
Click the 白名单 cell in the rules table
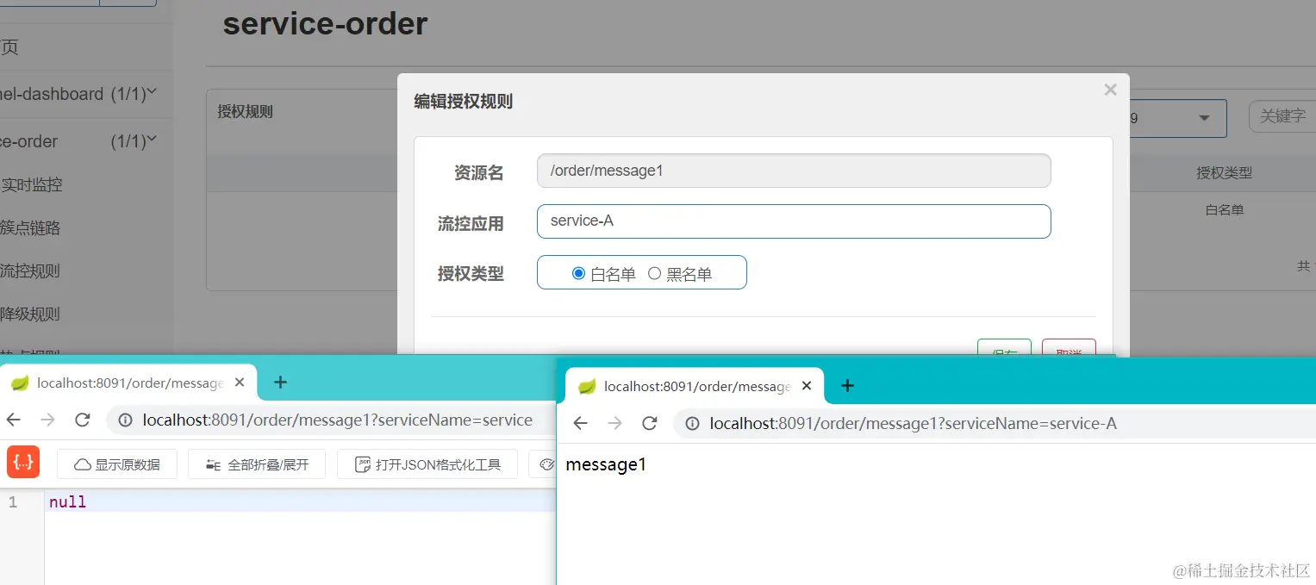click(x=1225, y=209)
